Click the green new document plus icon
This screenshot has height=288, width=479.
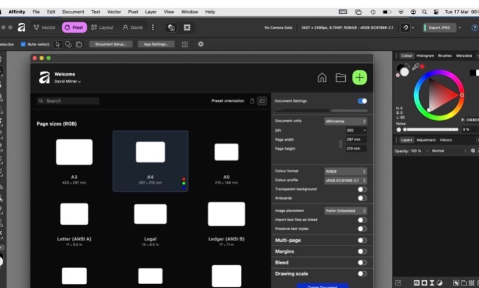pos(359,78)
